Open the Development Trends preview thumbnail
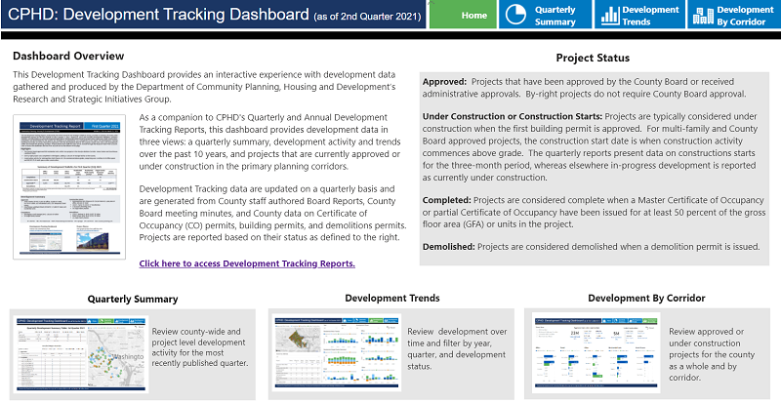This screenshot has height=403, width=781. pos(336,352)
